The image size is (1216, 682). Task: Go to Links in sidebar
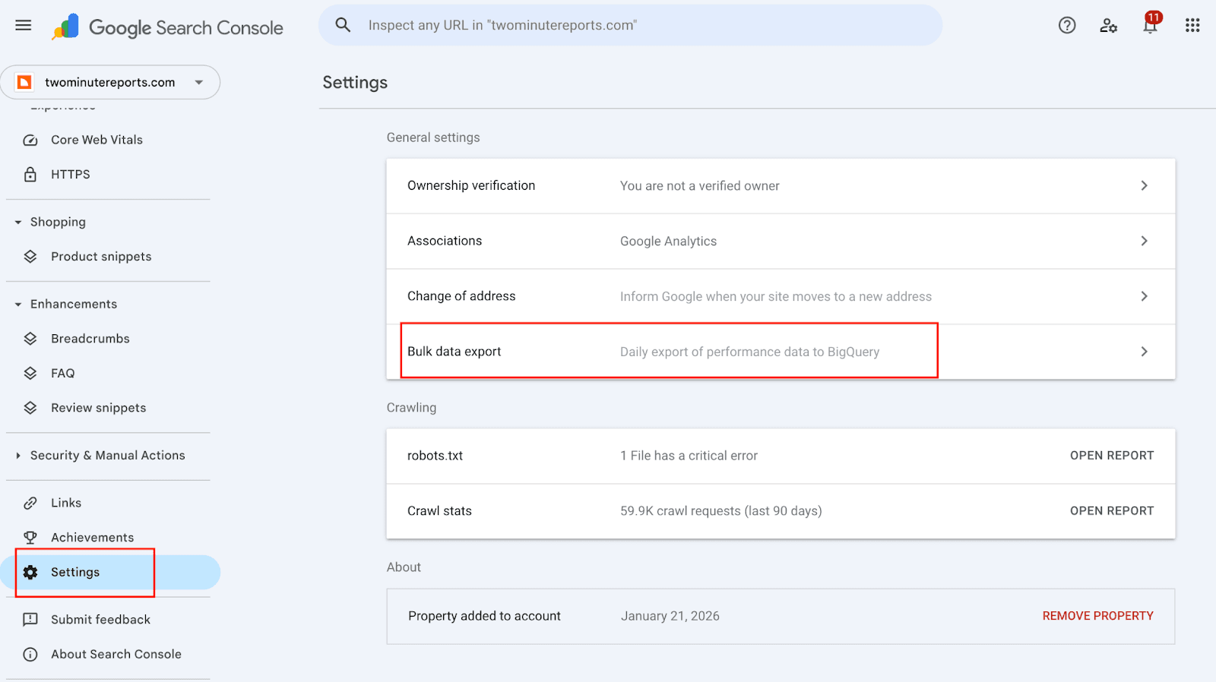coord(66,503)
